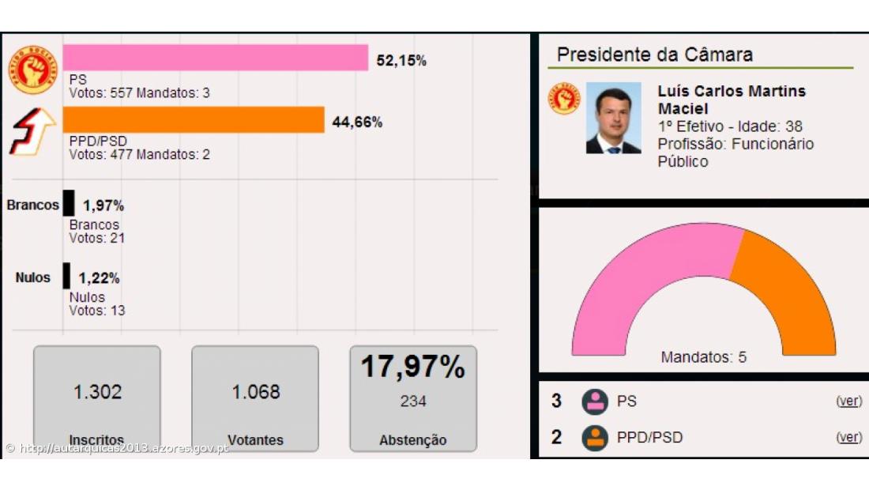Click the orange segment of the mandates chart
This screenshot has height=490, width=869.
coord(790,292)
